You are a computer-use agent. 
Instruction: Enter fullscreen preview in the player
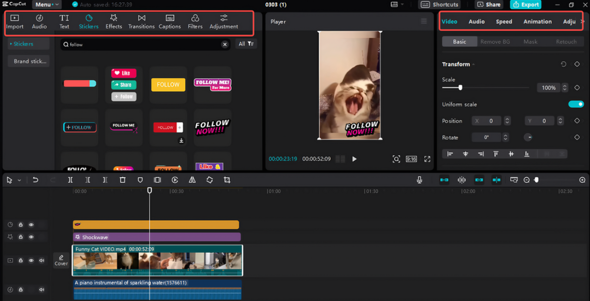tap(427, 159)
